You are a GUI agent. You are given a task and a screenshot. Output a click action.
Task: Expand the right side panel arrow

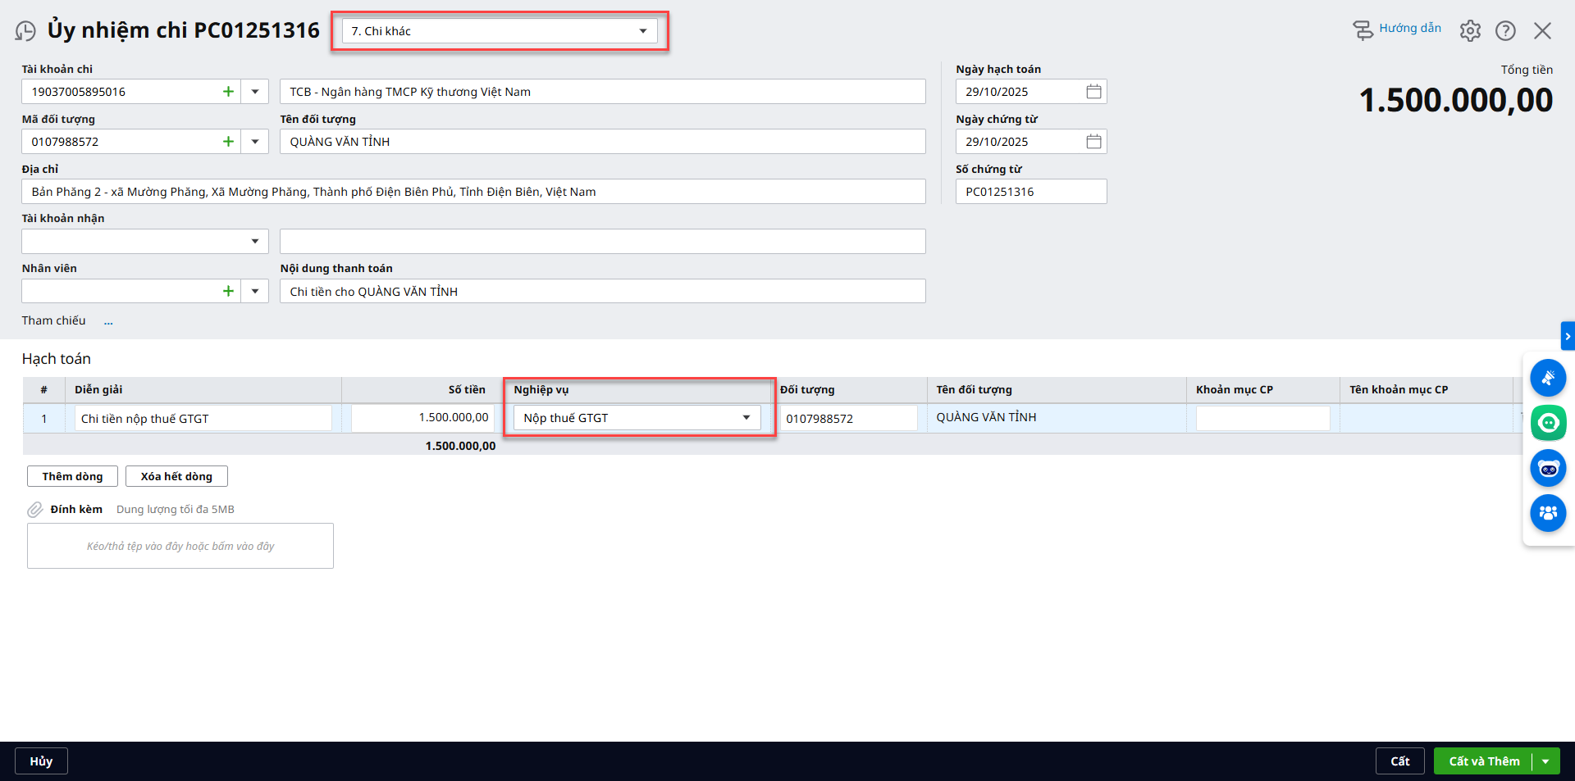(1568, 336)
